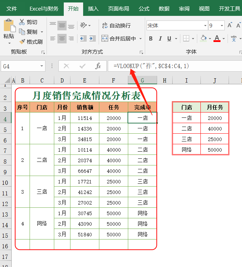
Task: Expand the Name Box dropdown
Action: [42, 66]
